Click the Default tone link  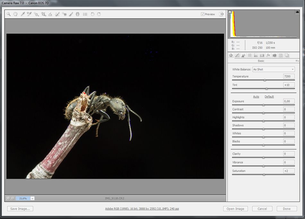click(x=269, y=96)
